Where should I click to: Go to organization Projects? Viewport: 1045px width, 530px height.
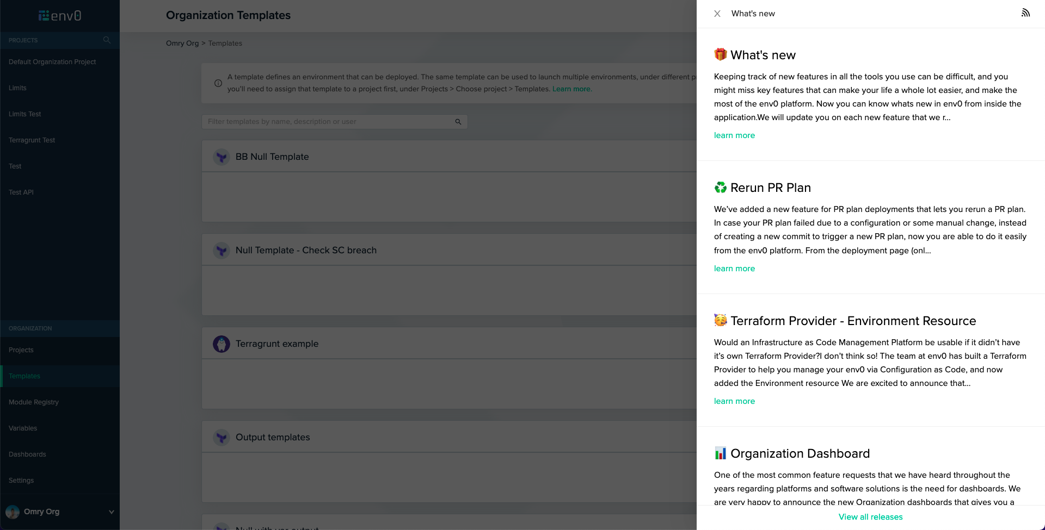point(21,350)
